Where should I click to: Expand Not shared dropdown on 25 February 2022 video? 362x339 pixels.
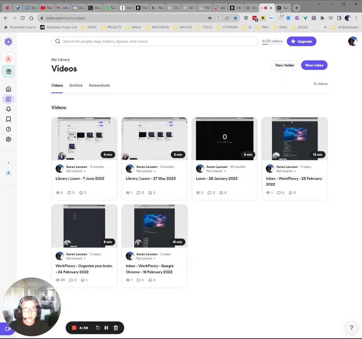click(x=286, y=171)
